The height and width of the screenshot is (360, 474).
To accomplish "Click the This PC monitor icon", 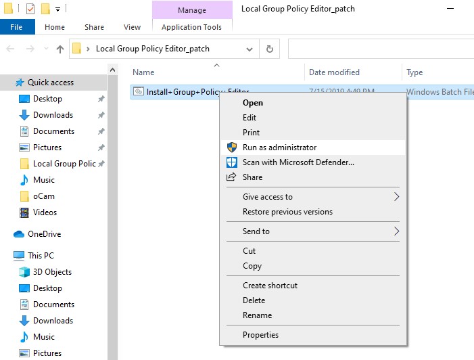I will click(19, 256).
